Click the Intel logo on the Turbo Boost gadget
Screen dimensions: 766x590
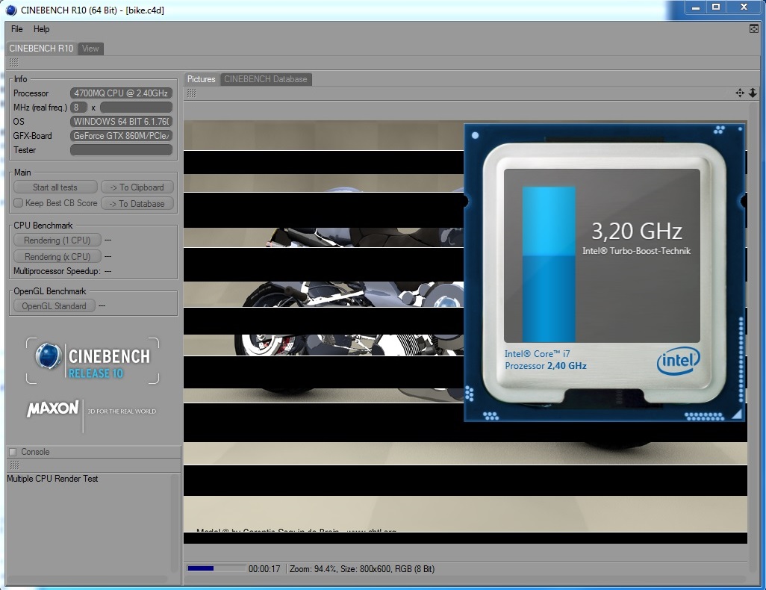[x=678, y=361]
